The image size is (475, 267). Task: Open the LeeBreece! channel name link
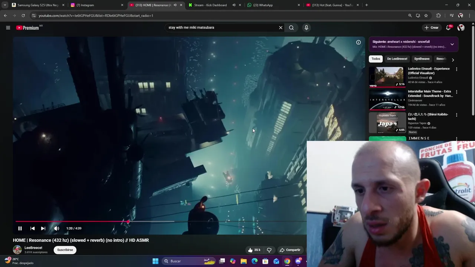[33, 248]
